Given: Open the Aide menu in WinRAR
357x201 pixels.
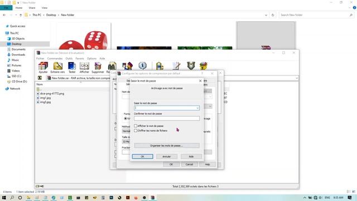Looking at the screenshot, I should [102, 59].
